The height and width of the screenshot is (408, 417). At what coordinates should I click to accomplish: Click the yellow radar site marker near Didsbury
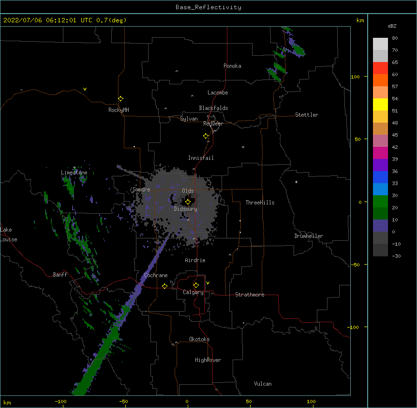[x=188, y=202]
